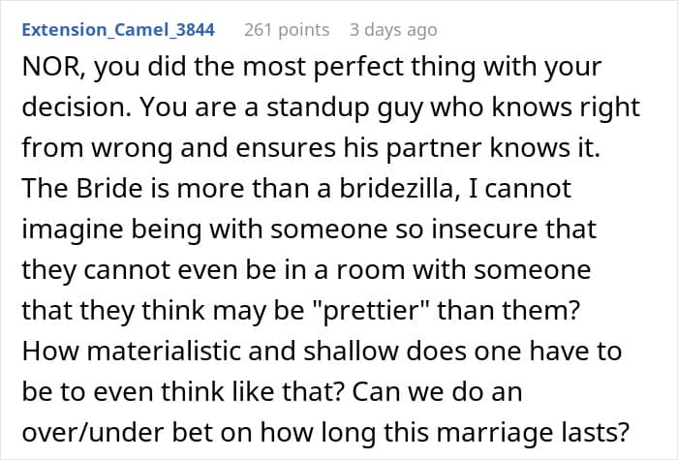Screen dimensions: 678x460
Task: Click the phrase 'Can we do an'
Action: pyautogui.click(x=437, y=391)
